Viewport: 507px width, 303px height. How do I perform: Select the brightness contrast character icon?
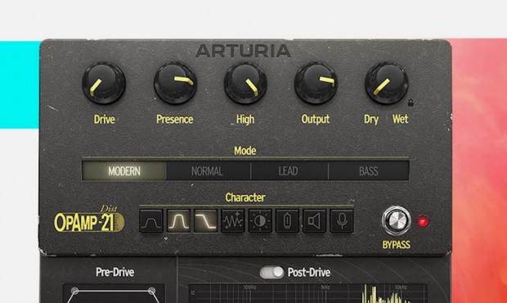point(260,221)
